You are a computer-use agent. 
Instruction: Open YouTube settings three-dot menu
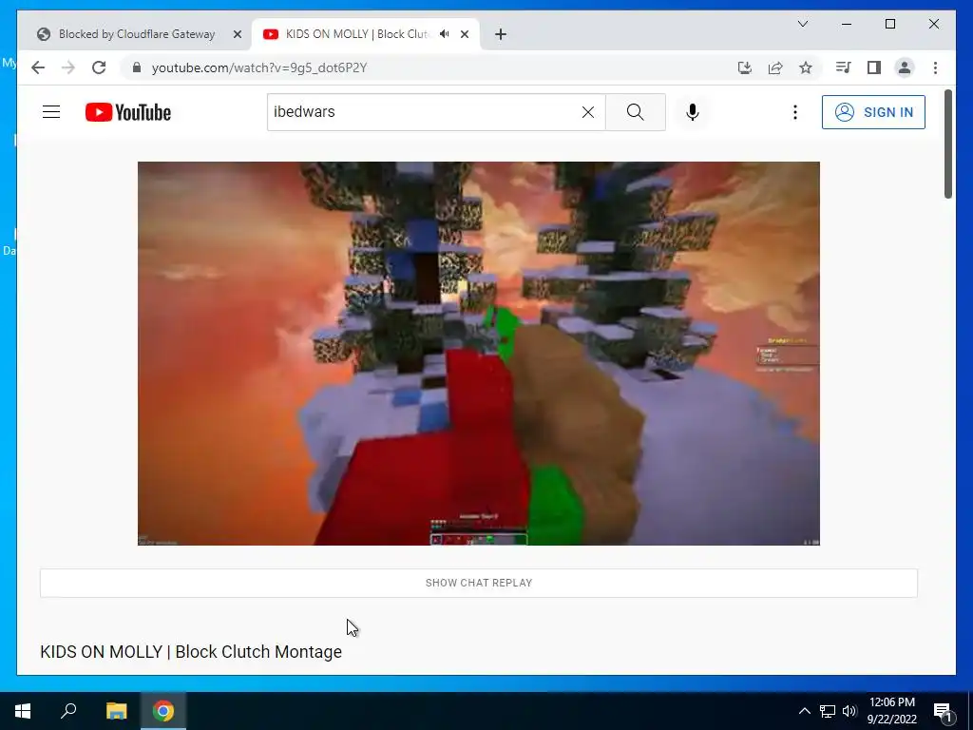click(795, 112)
